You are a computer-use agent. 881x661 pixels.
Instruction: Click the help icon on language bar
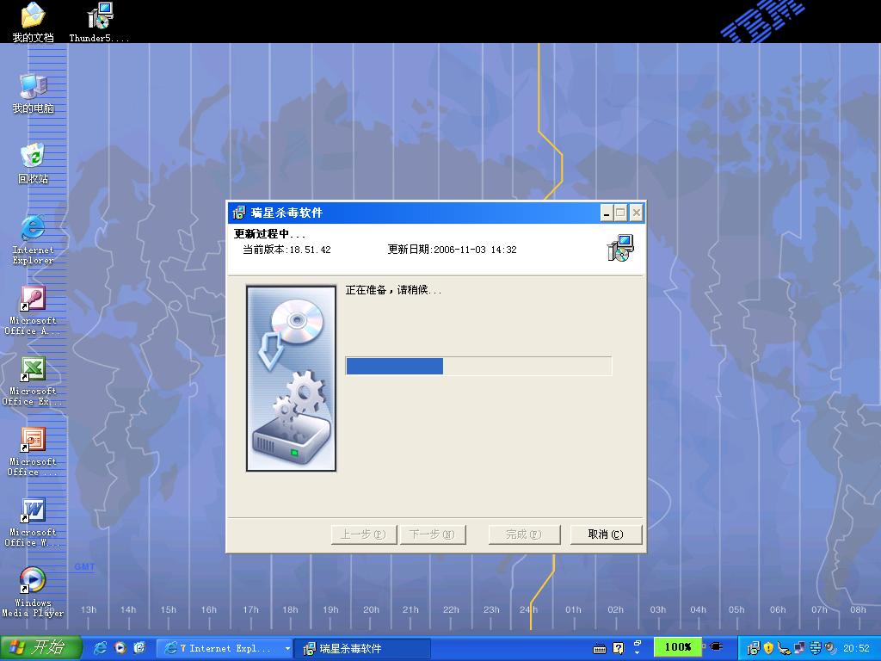[x=618, y=649]
